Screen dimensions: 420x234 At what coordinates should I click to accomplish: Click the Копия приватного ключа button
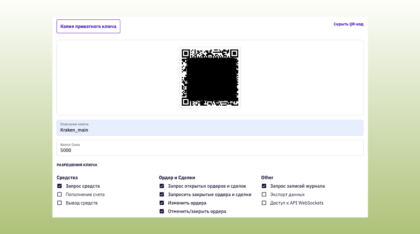tap(88, 26)
